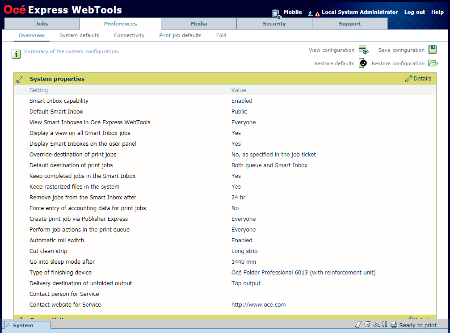Screen dimensions: 450x333
Task: Click the two vertical bars status icon
Action: 385,325
